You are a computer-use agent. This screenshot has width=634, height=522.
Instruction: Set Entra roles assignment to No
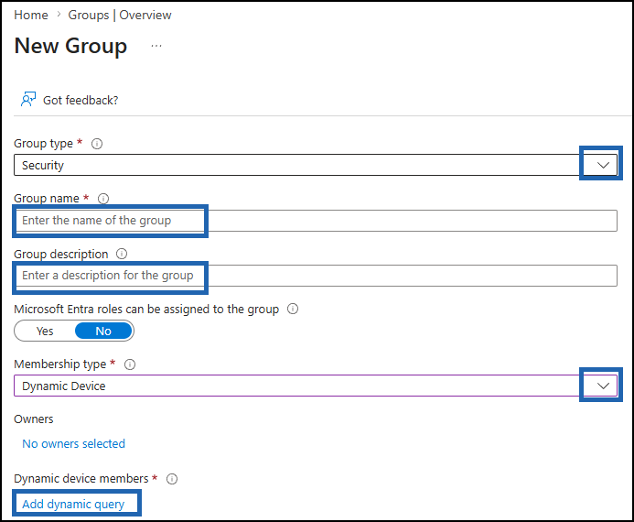point(103,331)
